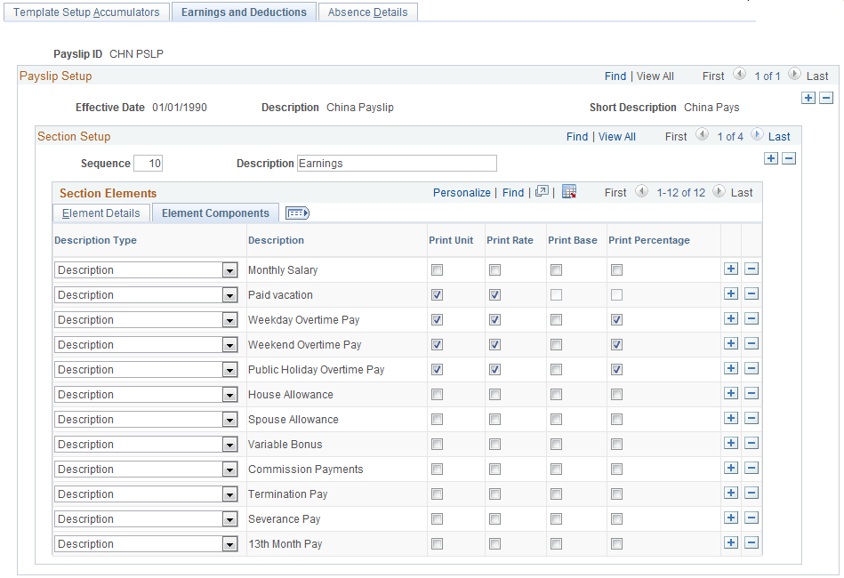Viewport: 844px width, 578px height.
Task: Click next page arrow in Section Elements
Action: (718, 192)
